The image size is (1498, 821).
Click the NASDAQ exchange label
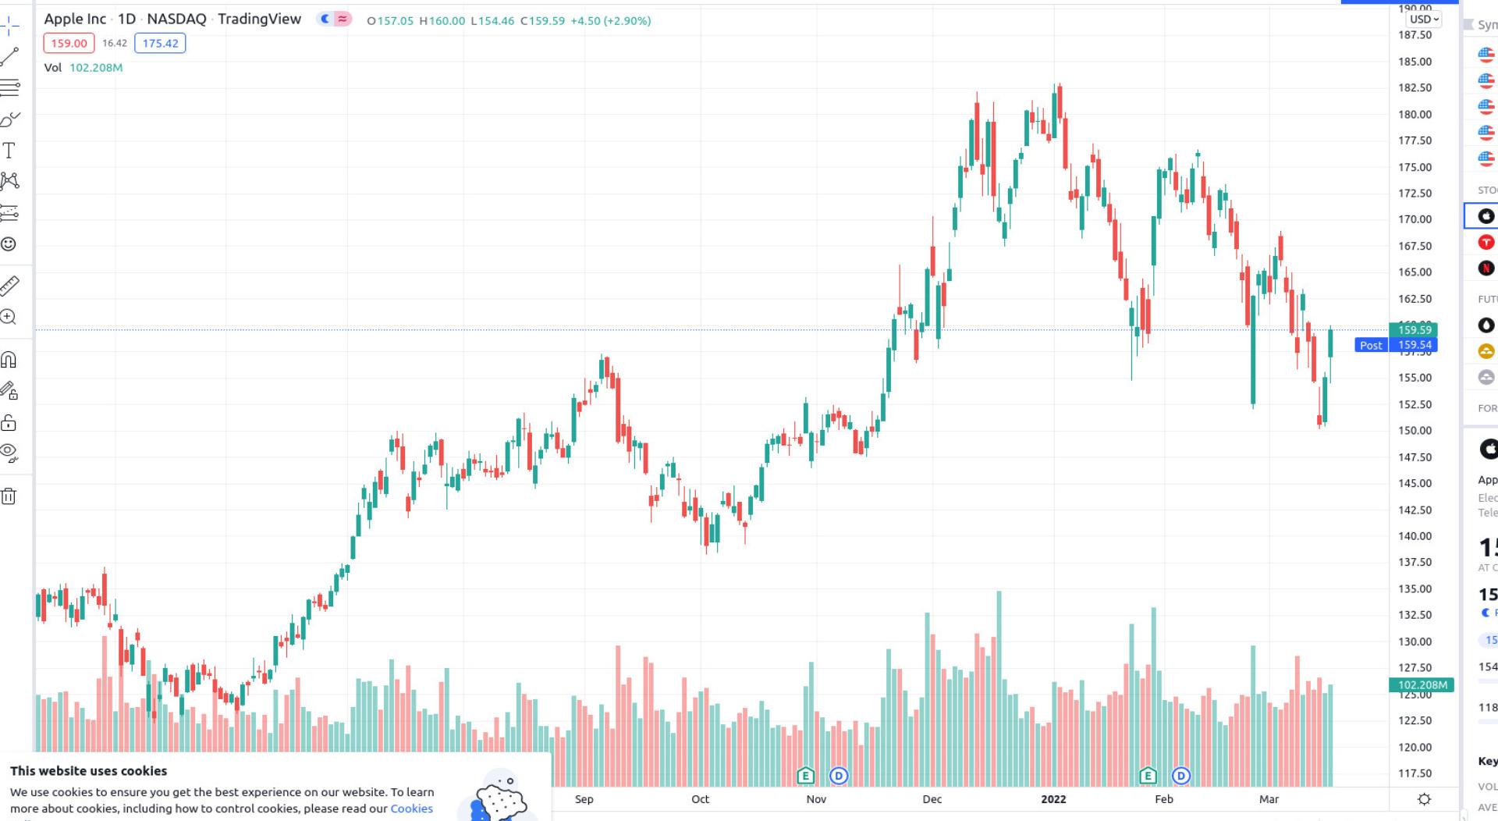176,19
